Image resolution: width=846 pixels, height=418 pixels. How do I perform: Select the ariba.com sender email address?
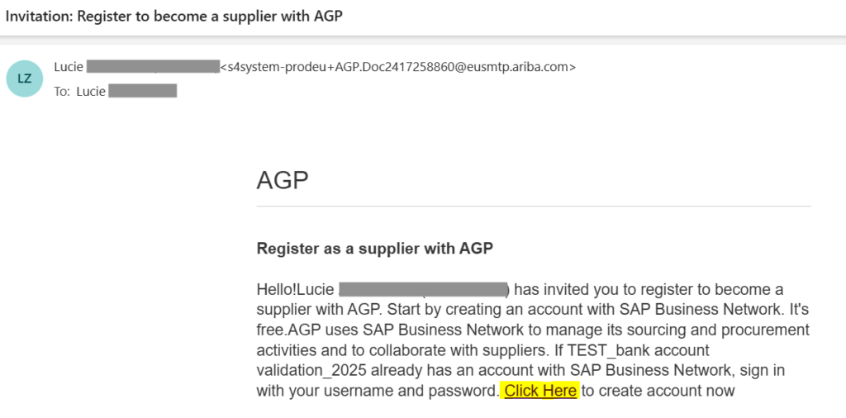[x=397, y=67]
